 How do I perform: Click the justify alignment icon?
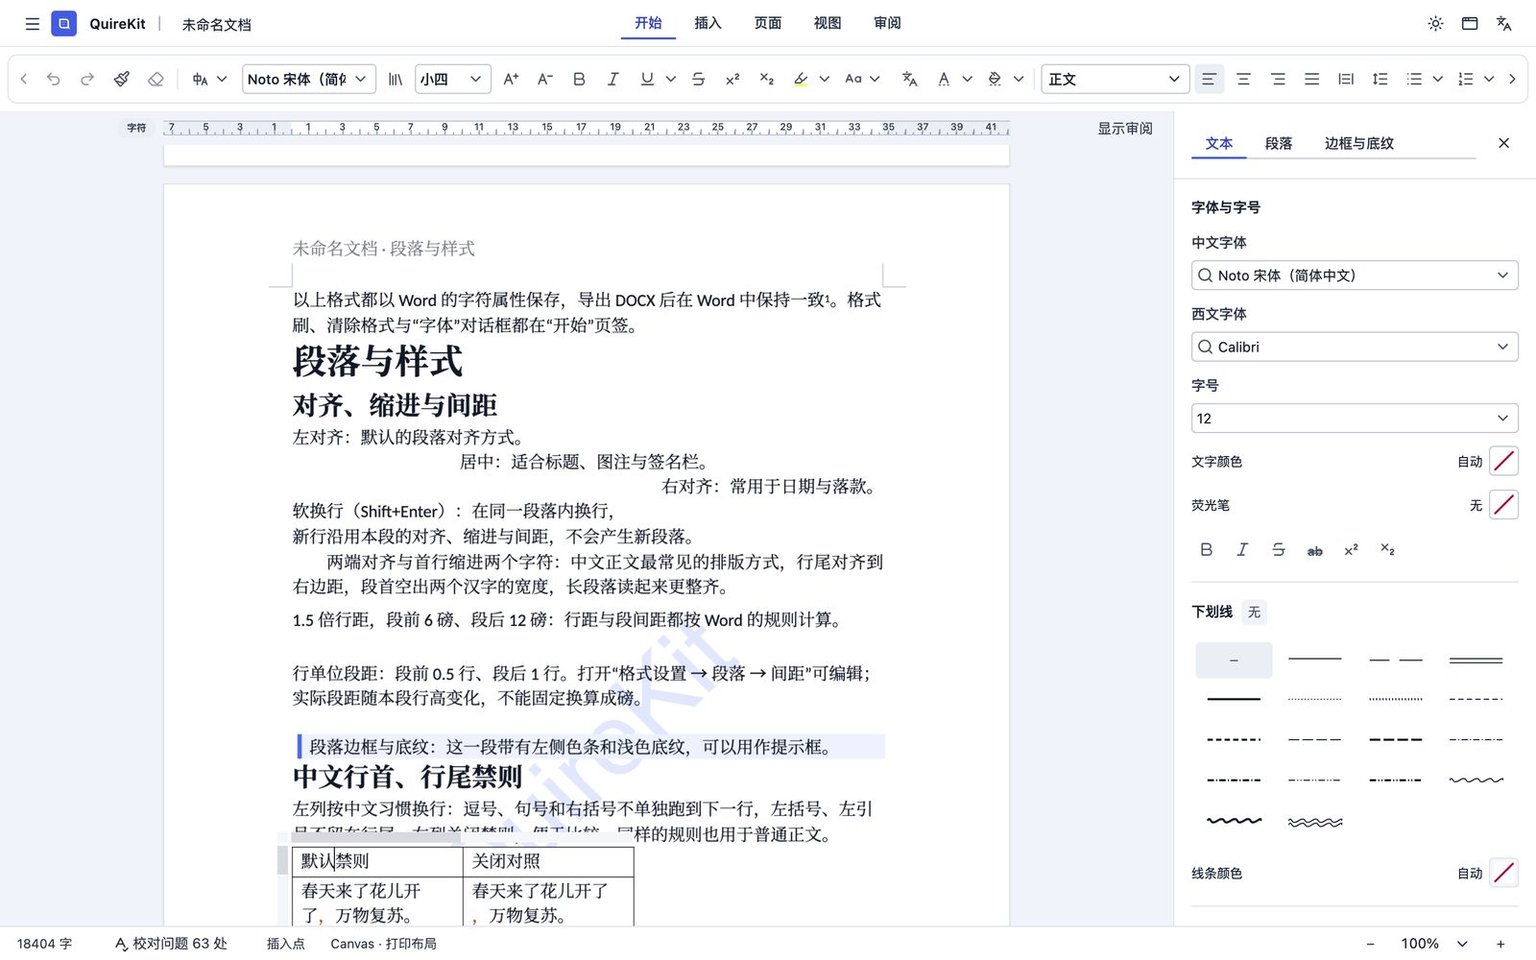[x=1311, y=79]
